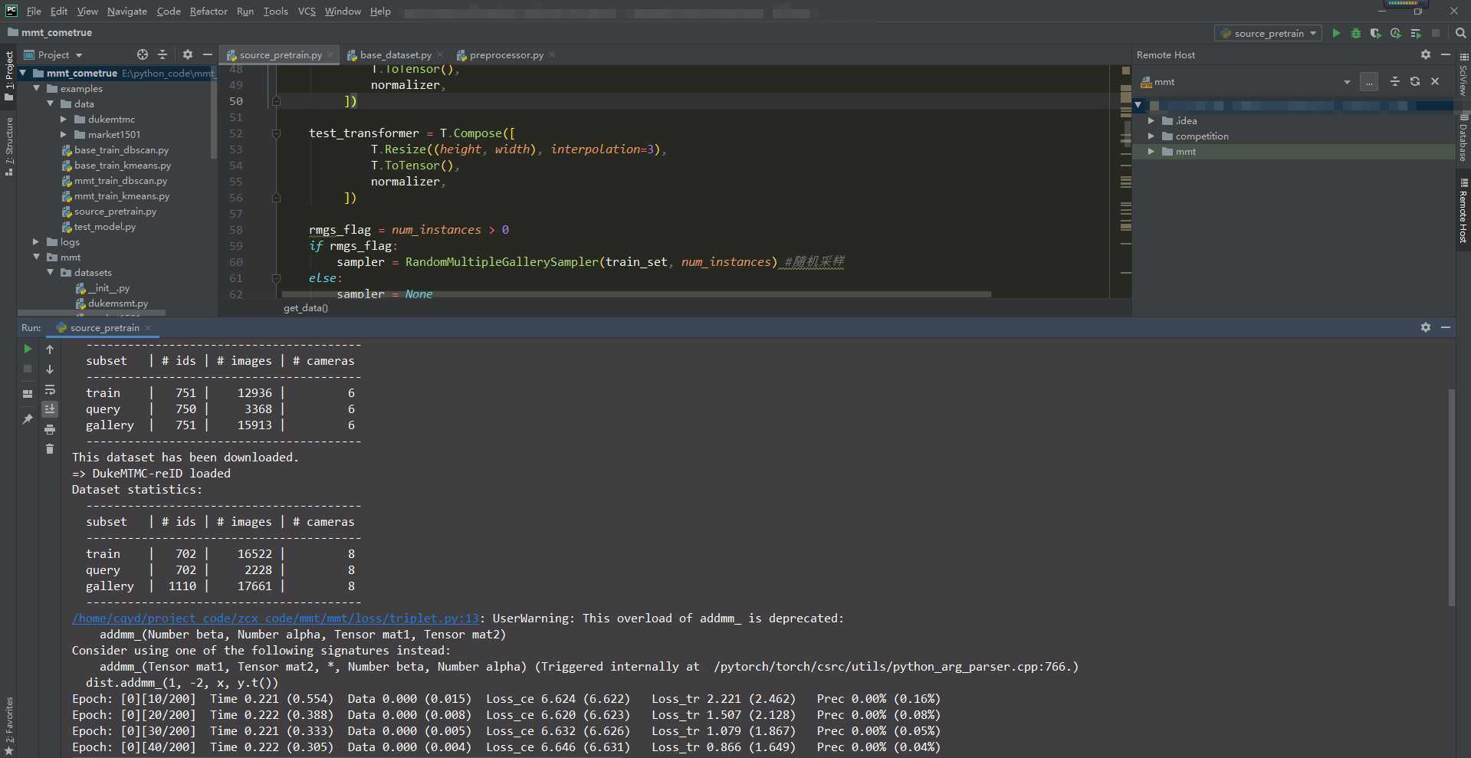Locate current file in Project tree
The width and height of the screenshot is (1471, 758).
coord(143,54)
